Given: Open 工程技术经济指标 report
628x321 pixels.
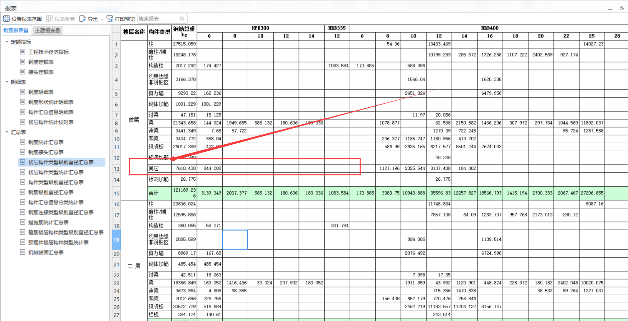Looking at the screenshot, I should (x=48, y=52).
